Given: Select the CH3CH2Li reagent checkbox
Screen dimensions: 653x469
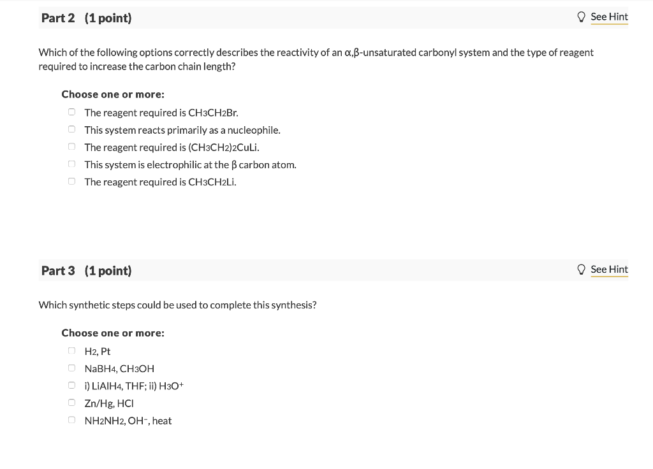Looking at the screenshot, I should [x=71, y=182].
